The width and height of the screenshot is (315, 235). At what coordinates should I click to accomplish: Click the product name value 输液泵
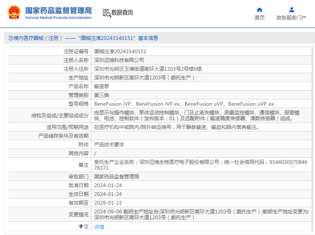point(102,86)
